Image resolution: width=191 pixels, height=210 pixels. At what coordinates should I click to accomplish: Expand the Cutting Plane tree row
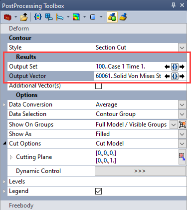click(x=11, y=157)
